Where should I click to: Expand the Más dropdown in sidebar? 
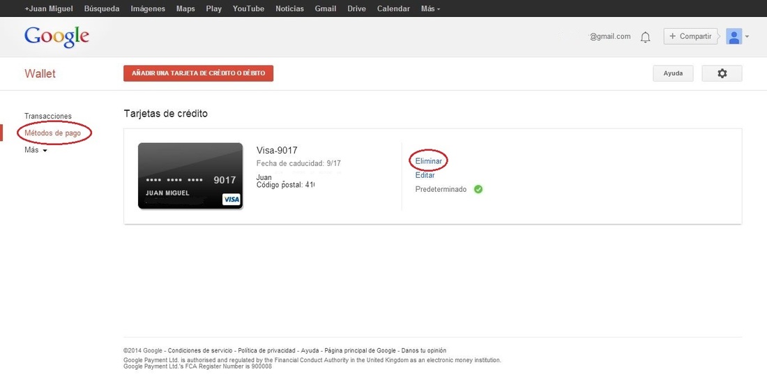36,150
